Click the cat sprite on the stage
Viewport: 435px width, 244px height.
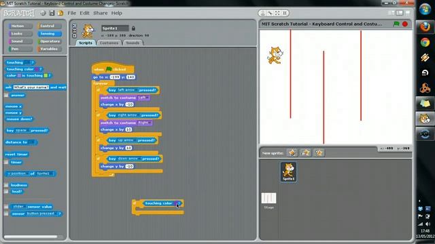click(275, 56)
